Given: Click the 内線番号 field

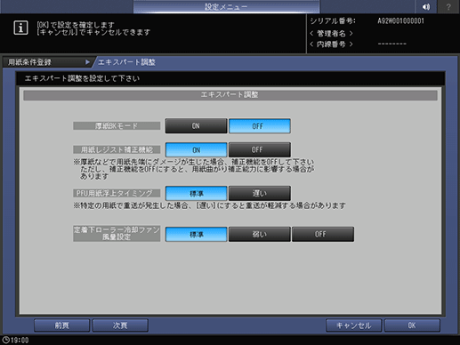Looking at the screenshot, I should pyautogui.click(x=331, y=44).
